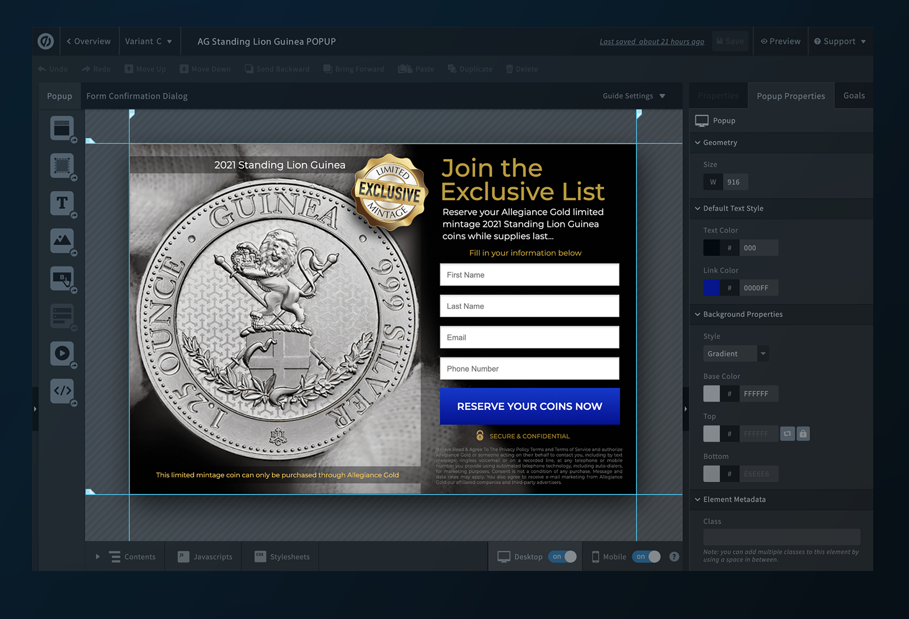Click the Base Color swatch
The height and width of the screenshot is (619, 909).
[712, 393]
